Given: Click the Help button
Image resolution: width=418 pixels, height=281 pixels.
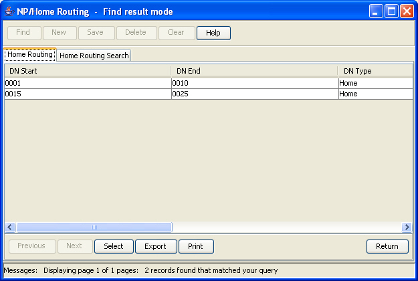Looking at the screenshot, I should tap(213, 33).
